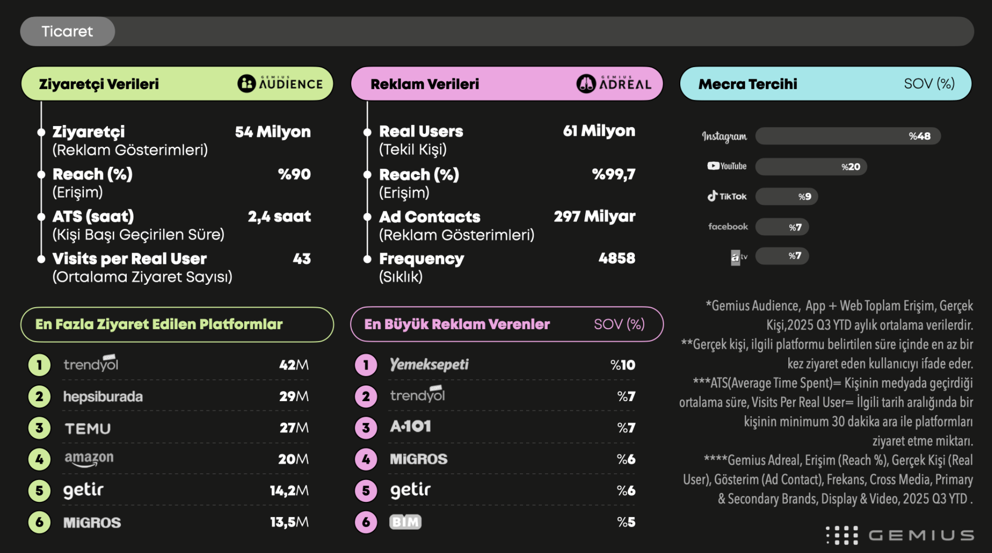This screenshot has width=992, height=553.
Task: Click the Instagram logo
Action: pos(724,136)
